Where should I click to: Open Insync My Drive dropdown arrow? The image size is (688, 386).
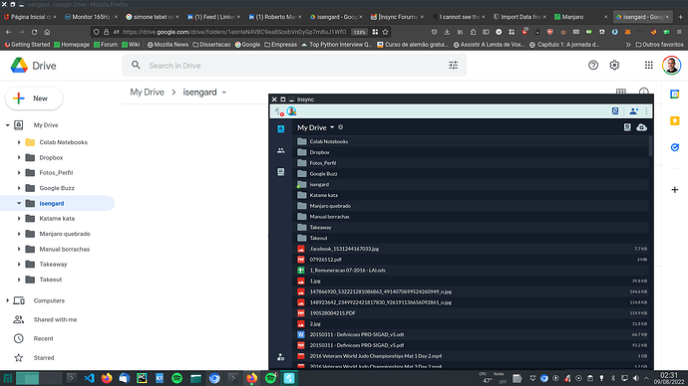coord(332,127)
